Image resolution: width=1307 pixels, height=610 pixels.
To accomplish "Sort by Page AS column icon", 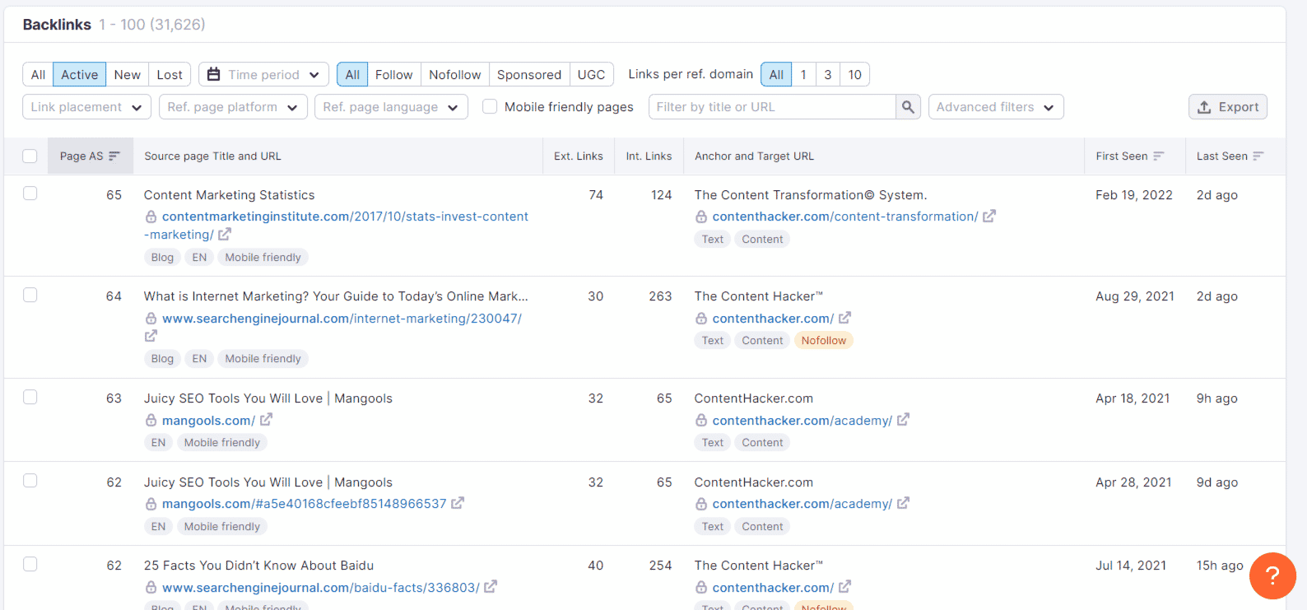I will pos(114,156).
